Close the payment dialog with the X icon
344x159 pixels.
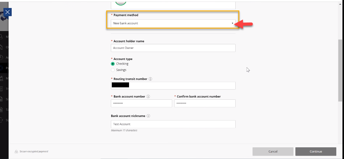point(8,12)
